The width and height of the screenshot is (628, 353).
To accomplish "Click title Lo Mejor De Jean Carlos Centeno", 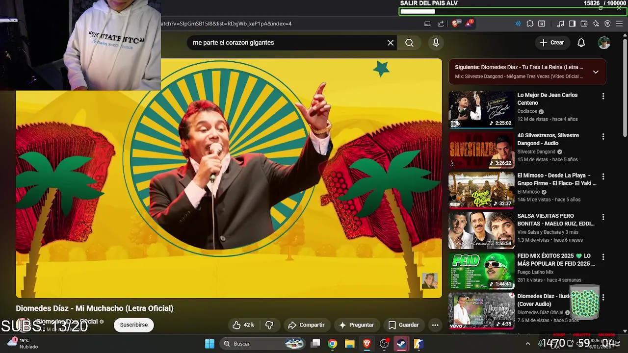I will point(547,99).
